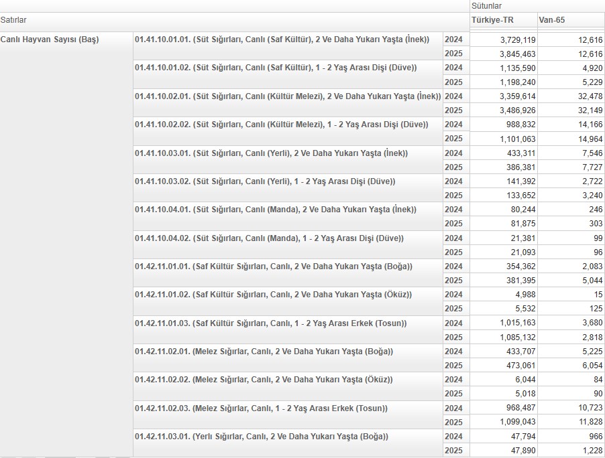Click row label 01.42.11.03.01. Yerli Boğa
Image resolution: width=605 pixels, height=458 pixels.
[261, 437]
